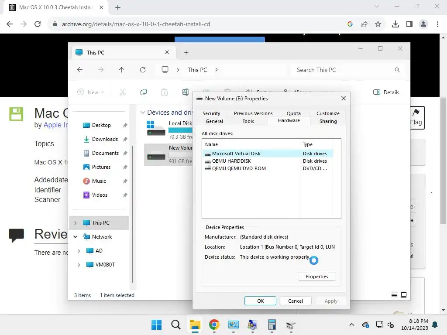Viewport: 447px width, 335px height.
Task: Switch to Tools tab
Action: [x=248, y=121]
